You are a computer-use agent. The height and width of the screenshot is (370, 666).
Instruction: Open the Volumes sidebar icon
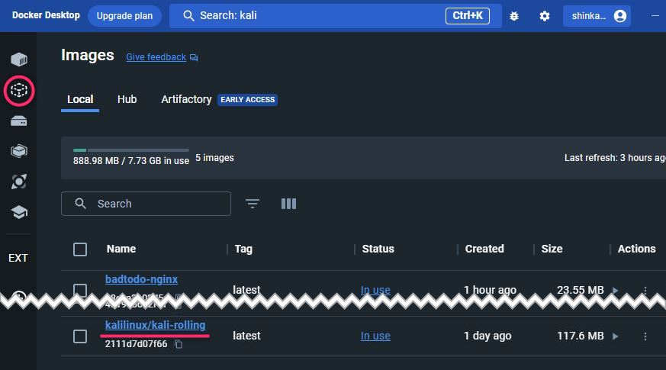[19, 121]
